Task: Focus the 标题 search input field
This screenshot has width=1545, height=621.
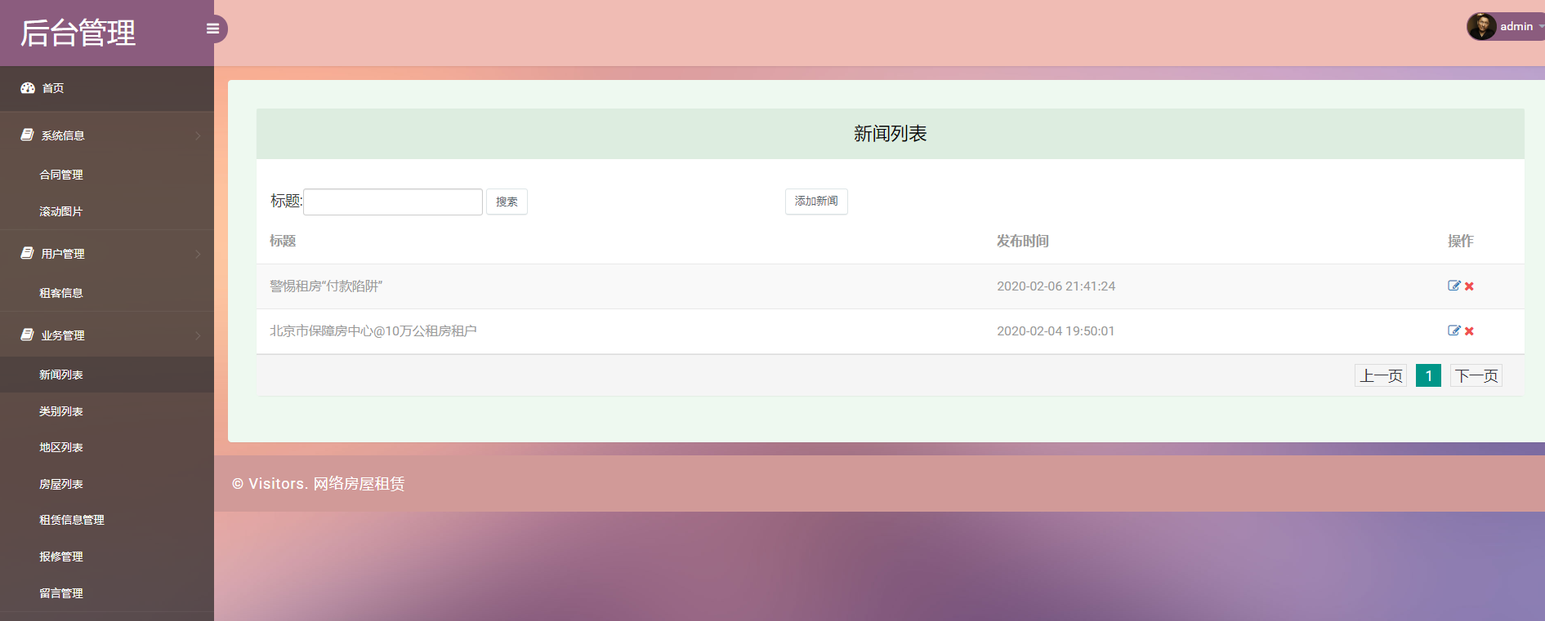Action: (393, 202)
